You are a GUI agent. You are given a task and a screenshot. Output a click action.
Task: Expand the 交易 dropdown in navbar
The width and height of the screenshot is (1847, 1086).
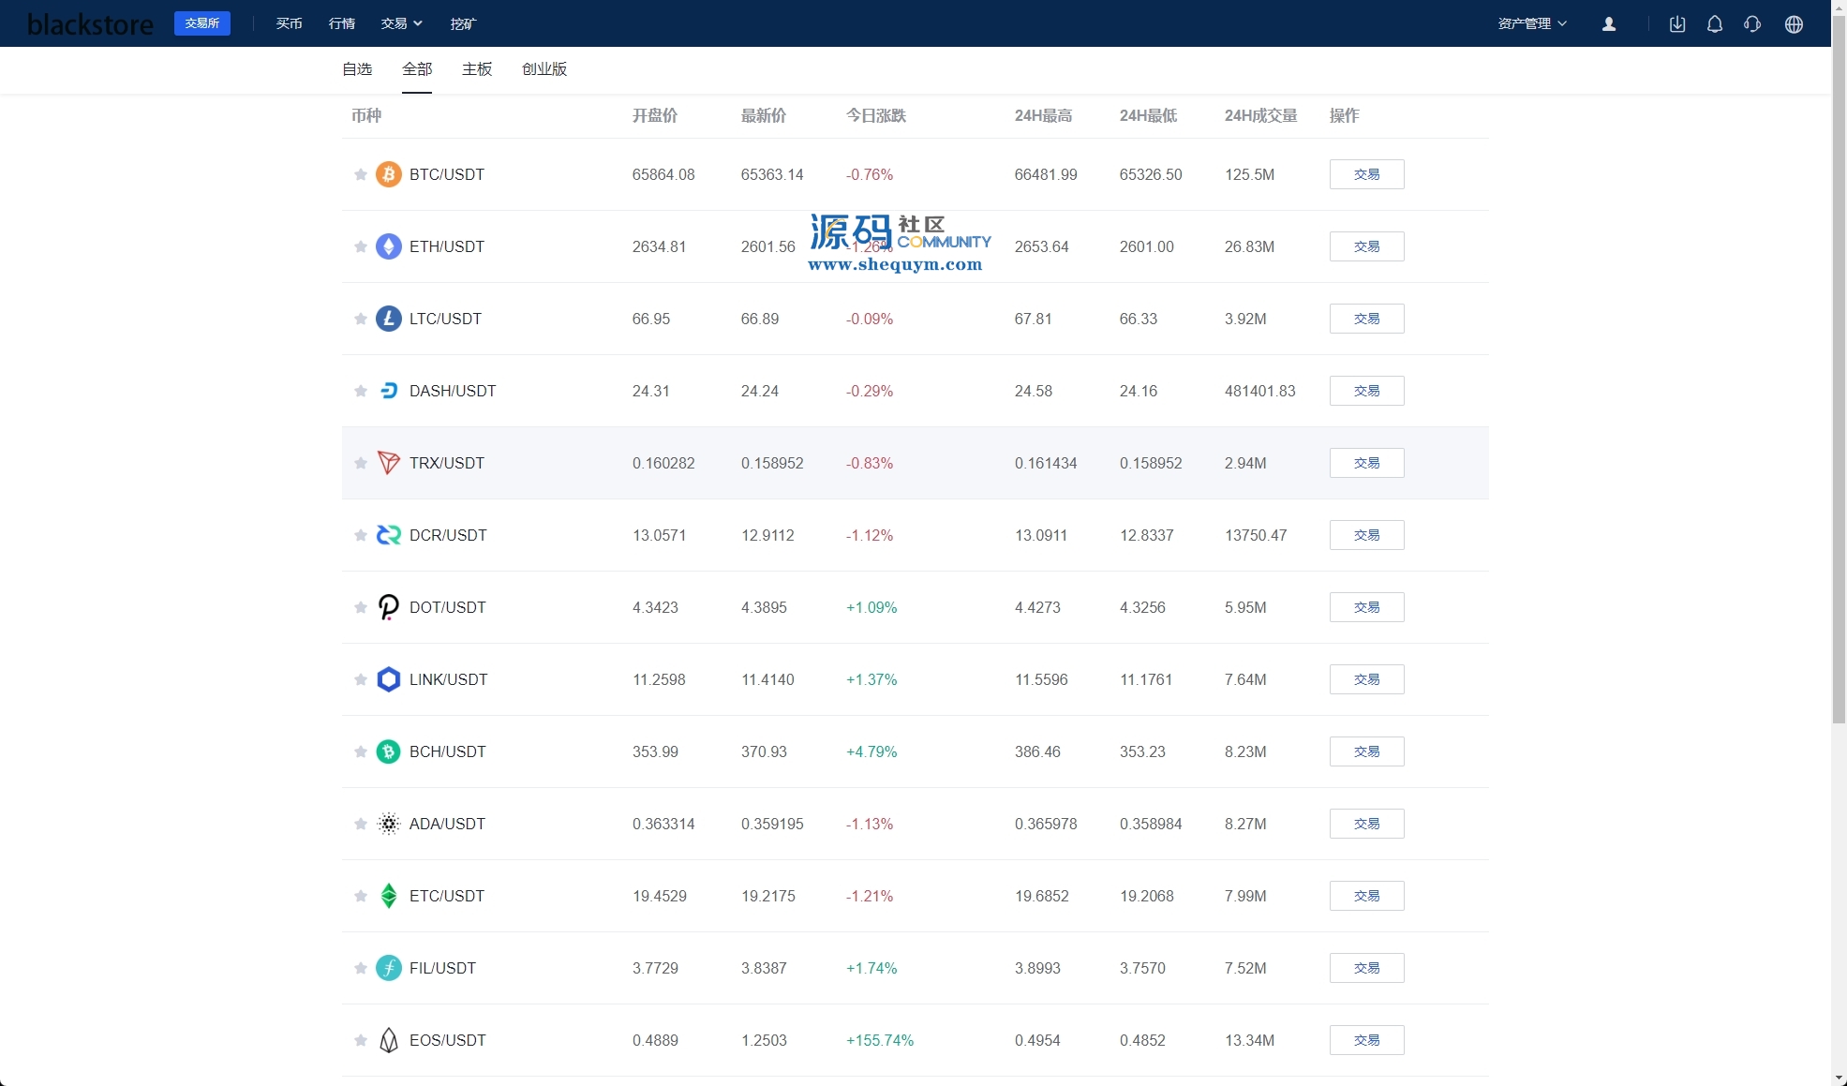click(401, 23)
